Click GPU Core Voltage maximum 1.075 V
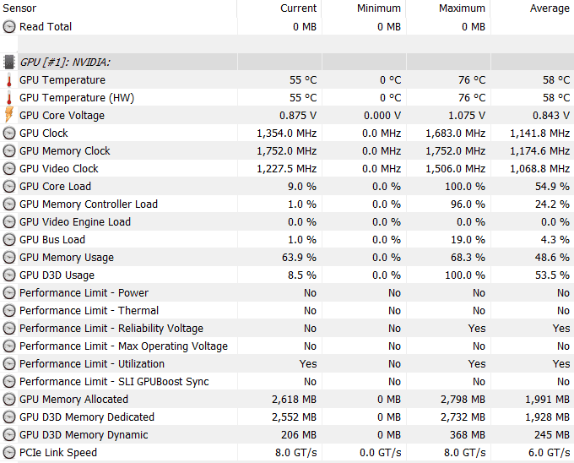 (467, 116)
